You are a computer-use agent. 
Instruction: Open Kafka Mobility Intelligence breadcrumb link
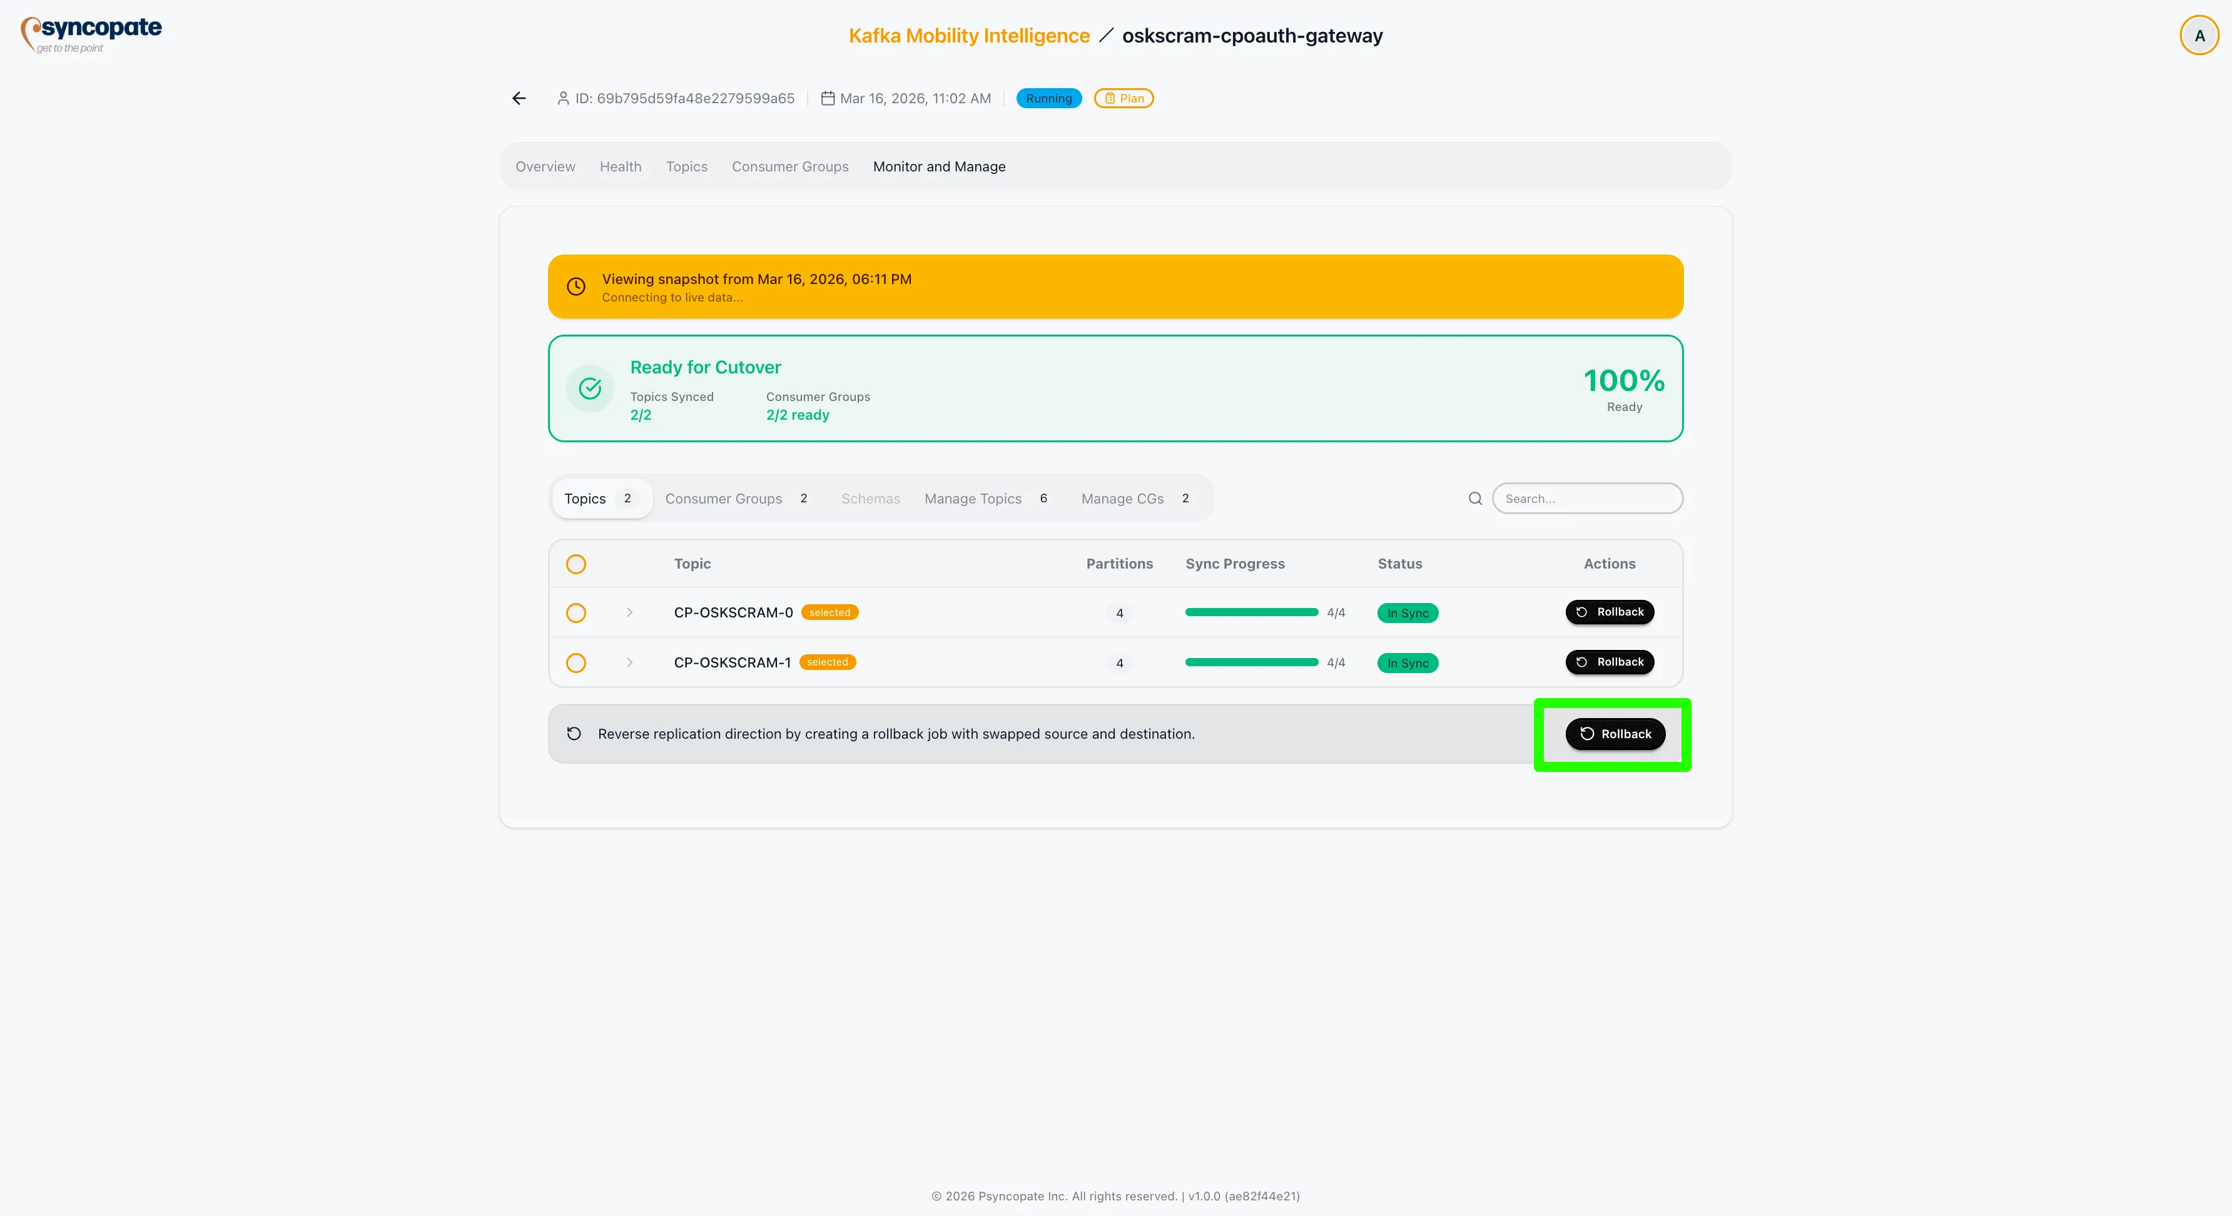(x=969, y=36)
